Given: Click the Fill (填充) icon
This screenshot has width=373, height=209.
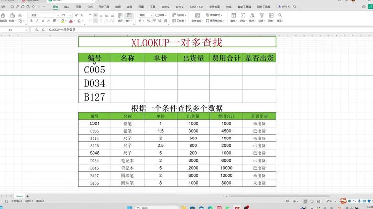Looking at the screenshot, I should click(234, 15).
